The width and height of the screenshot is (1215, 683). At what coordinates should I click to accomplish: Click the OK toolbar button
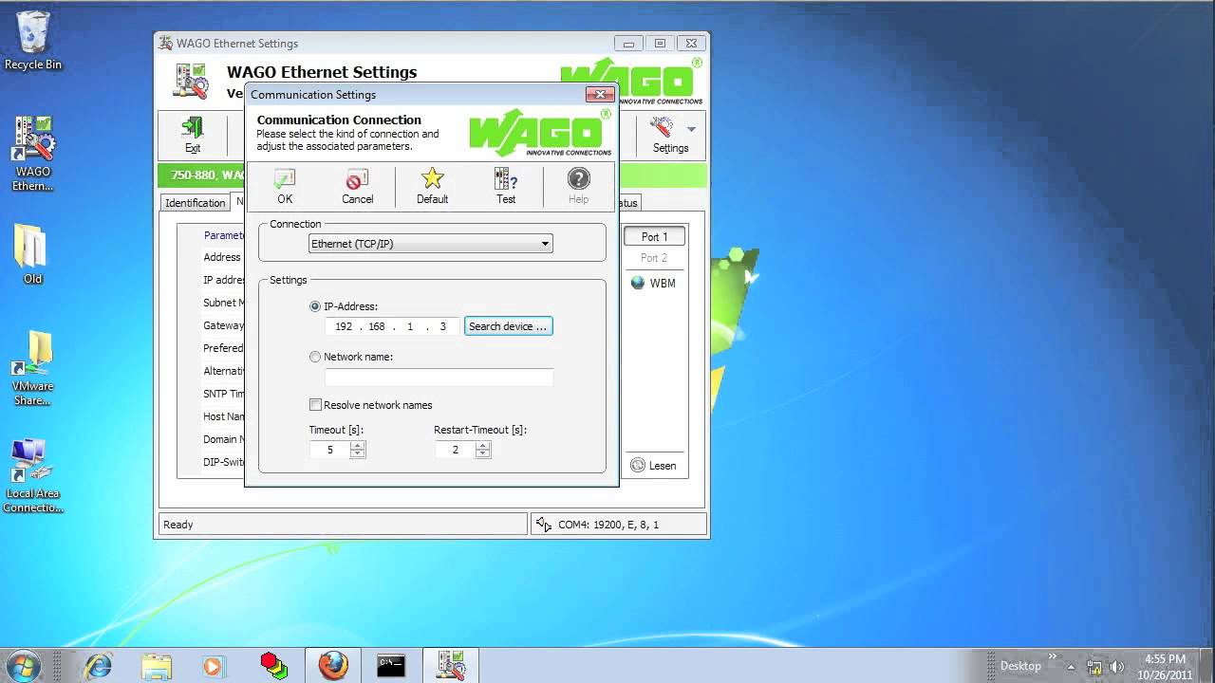[285, 186]
